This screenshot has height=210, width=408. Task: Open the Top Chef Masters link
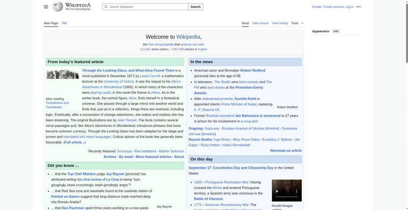pos(82,174)
